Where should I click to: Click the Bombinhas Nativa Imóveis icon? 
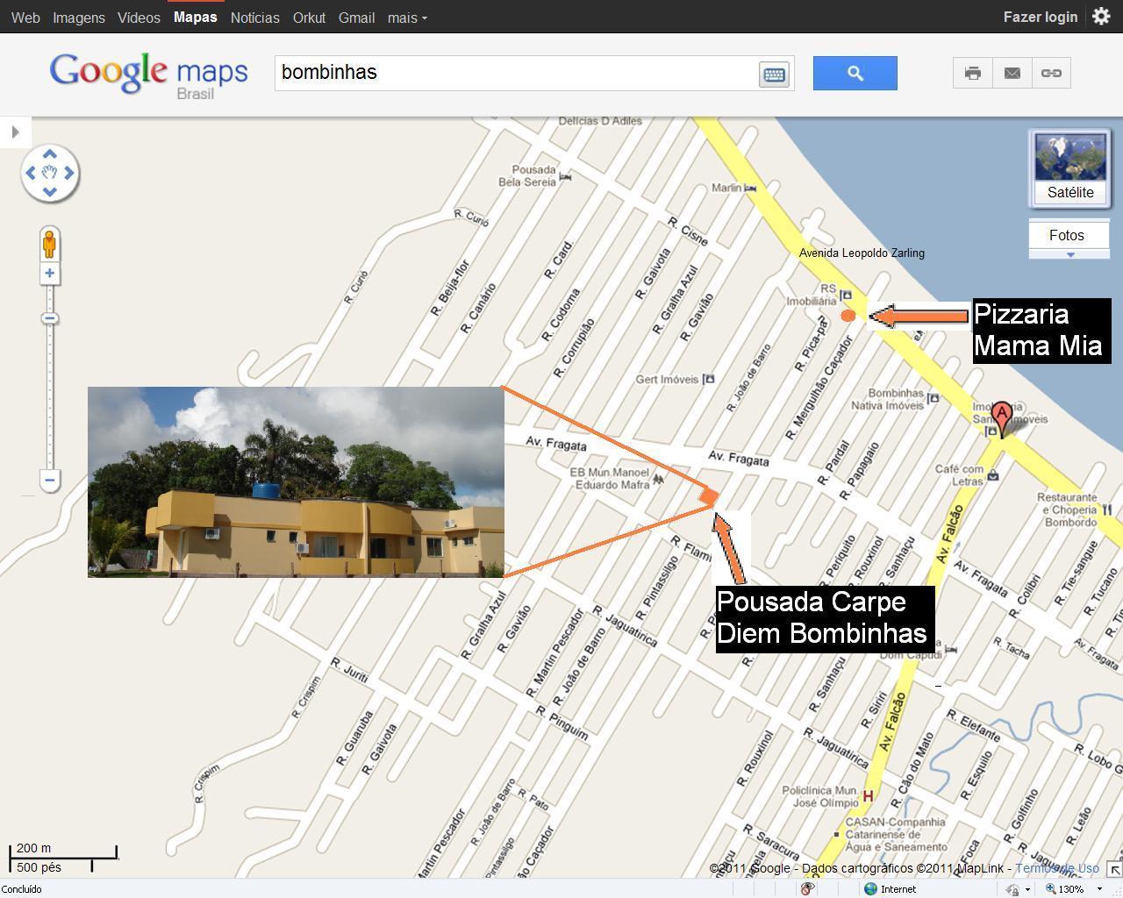click(x=933, y=398)
